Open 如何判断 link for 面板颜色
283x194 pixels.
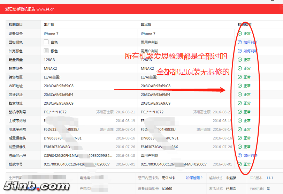(250, 42)
